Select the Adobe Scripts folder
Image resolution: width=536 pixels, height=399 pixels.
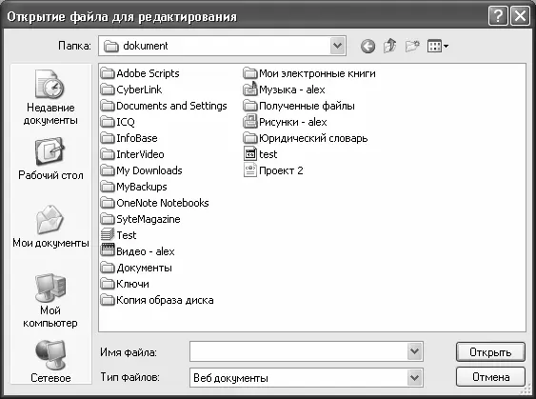pos(140,73)
